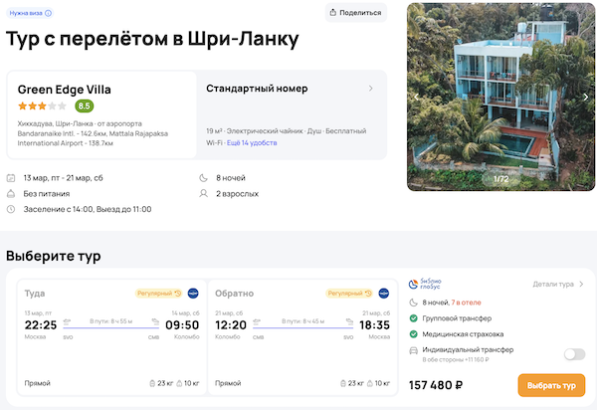This screenshot has width=597, height=410.
Task: Click the 23 кг baggage icon on the outbound flight
Action: coord(150,383)
